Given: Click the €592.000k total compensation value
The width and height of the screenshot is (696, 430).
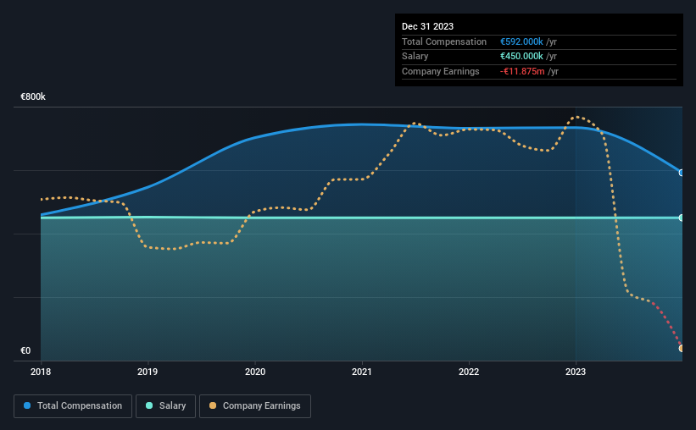Looking at the screenshot, I should [521, 41].
